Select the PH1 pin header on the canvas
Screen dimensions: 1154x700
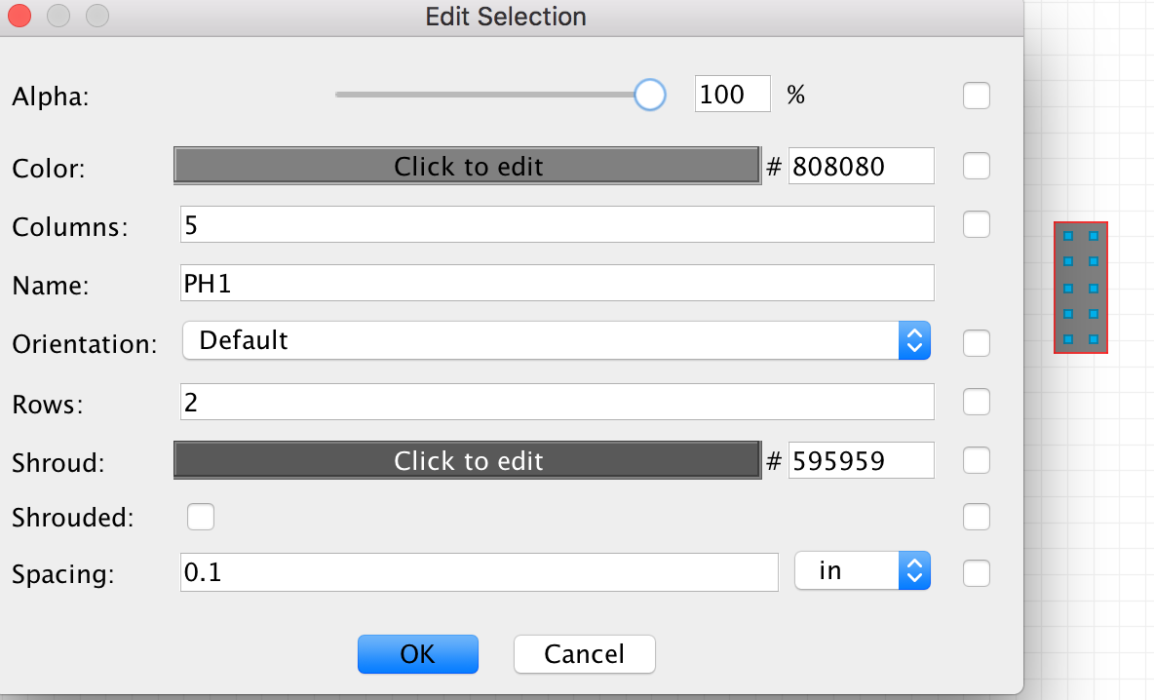click(1080, 289)
